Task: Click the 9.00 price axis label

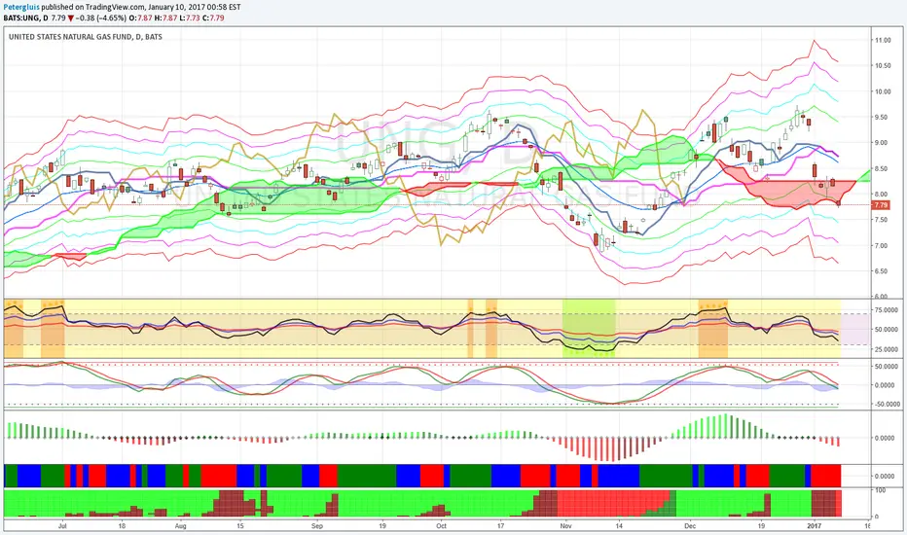Action: pos(883,143)
